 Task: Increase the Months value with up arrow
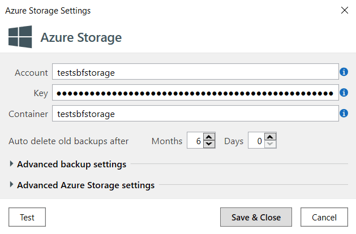[x=209, y=137]
